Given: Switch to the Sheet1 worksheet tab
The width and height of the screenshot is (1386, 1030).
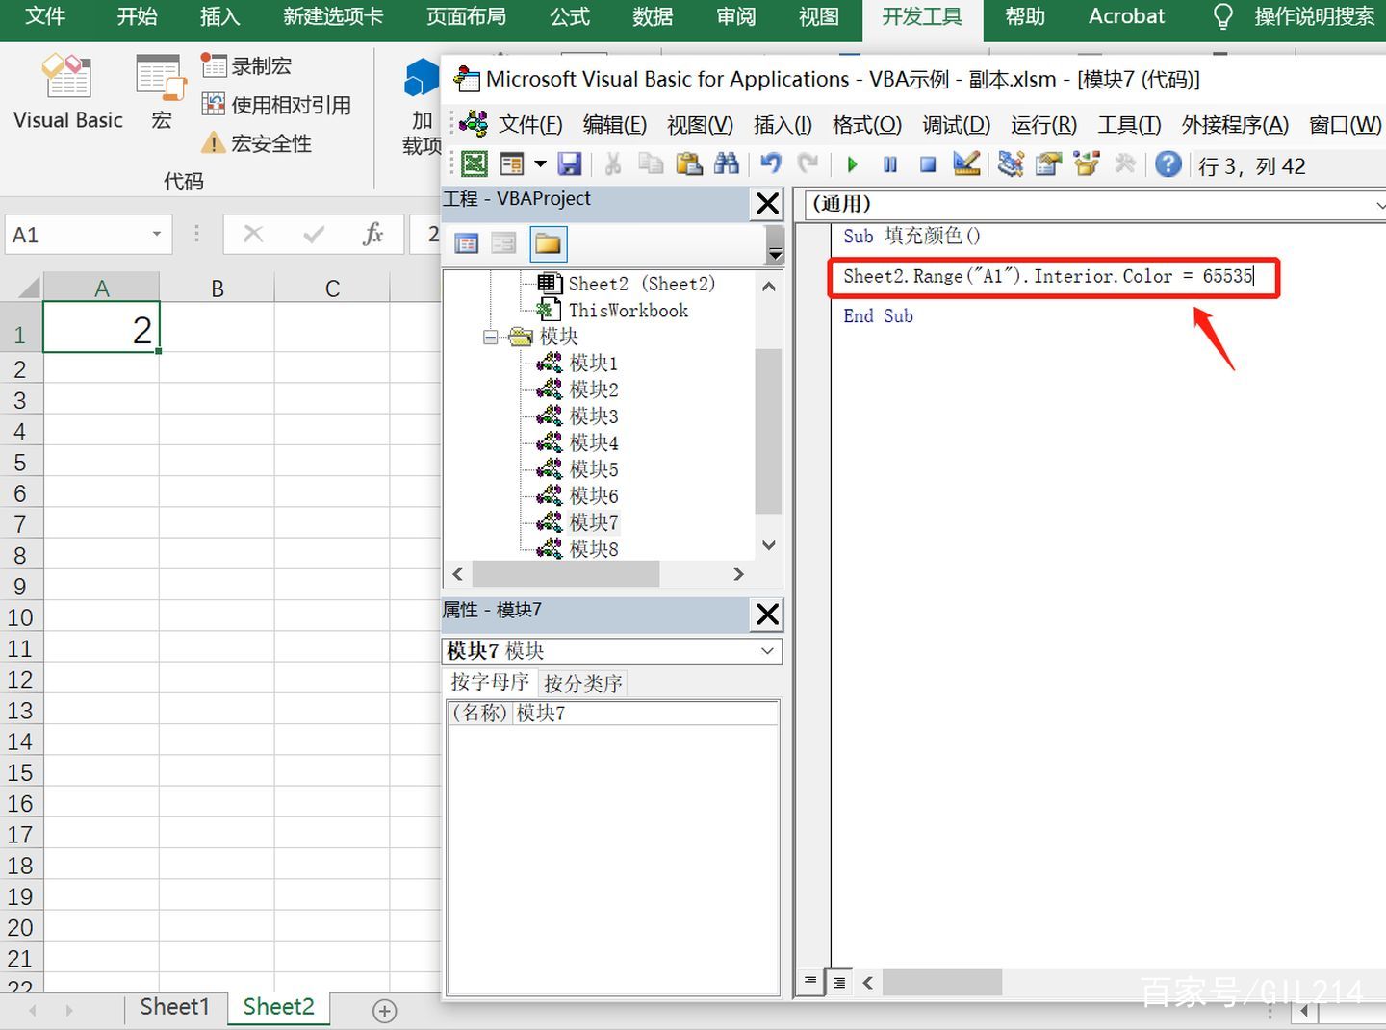Looking at the screenshot, I should tap(174, 1007).
